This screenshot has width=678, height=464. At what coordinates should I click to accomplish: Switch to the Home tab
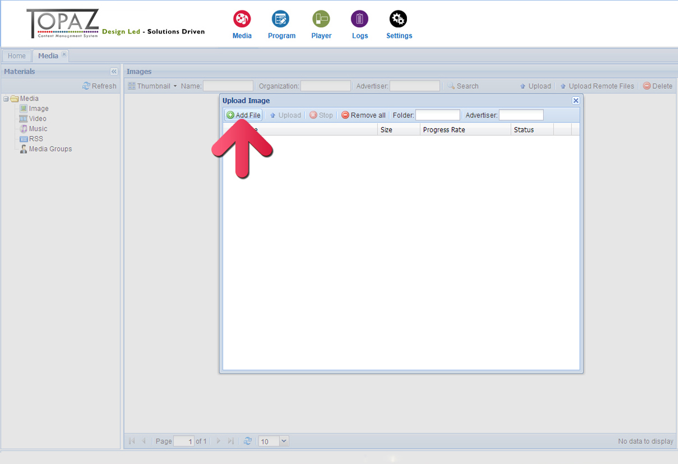point(16,56)
